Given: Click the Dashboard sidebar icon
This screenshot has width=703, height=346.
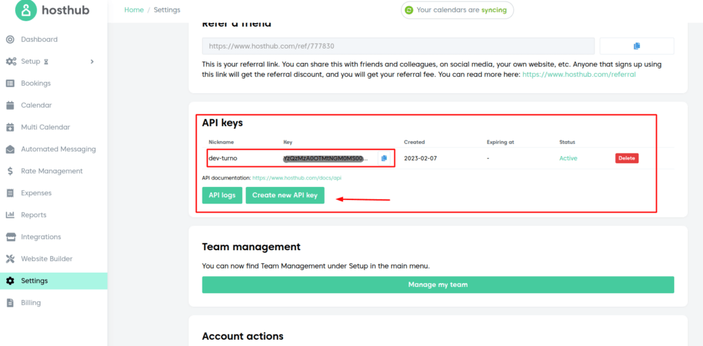Looking at the screenshot, I should [x=10, y=39].
